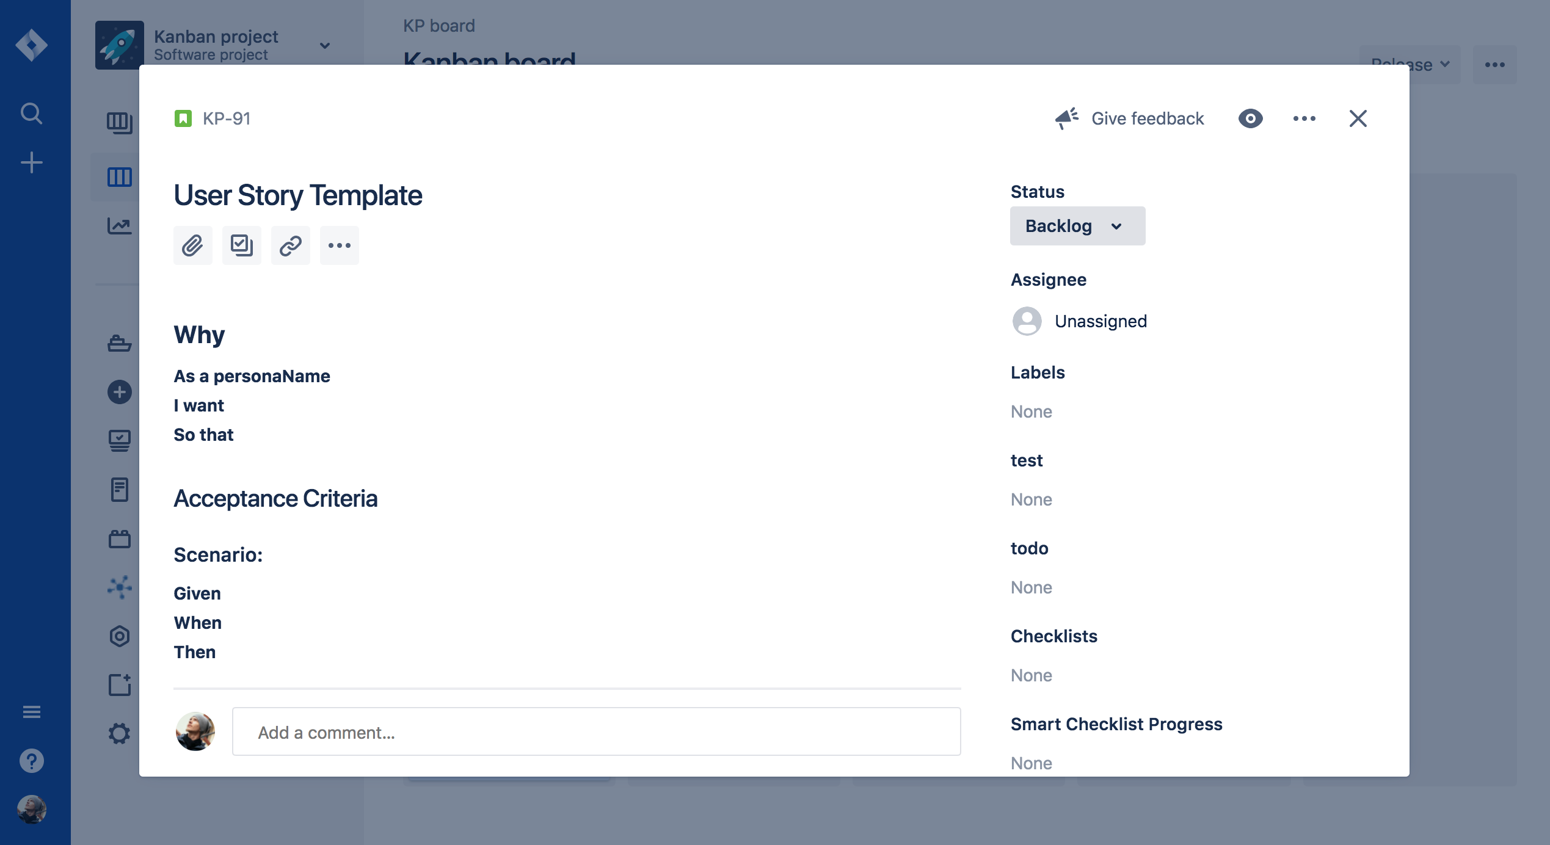This screenshot has width=1550, height=845.
Task: Toggle the test field None option
Action: click(x=1030, y=498)
